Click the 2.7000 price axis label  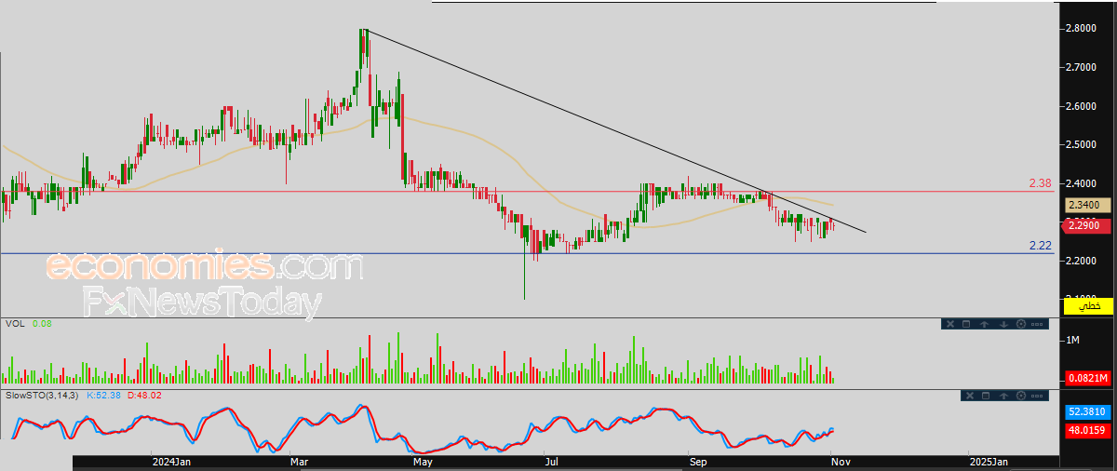(1083, 67)
